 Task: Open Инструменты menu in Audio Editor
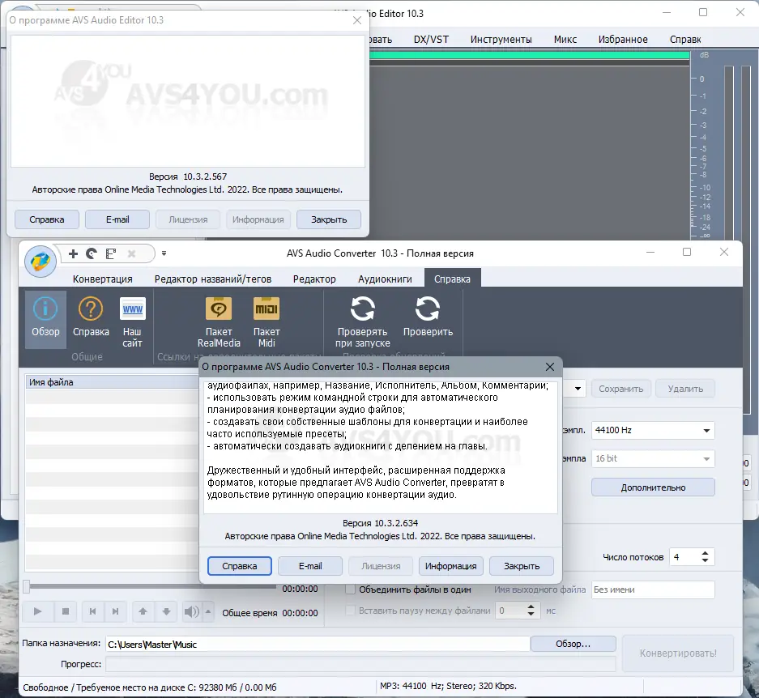(501, 39)
